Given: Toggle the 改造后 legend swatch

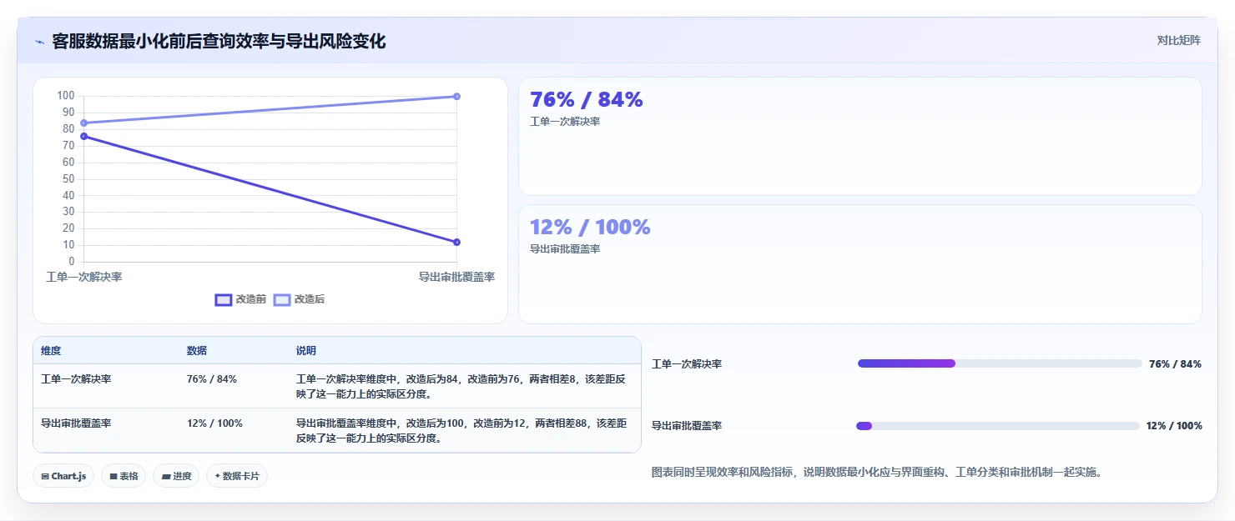Looking at the screenshot, I should (x=282, y=299).
